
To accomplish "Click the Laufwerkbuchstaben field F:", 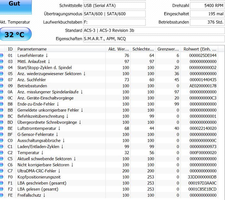I will click(114, 22).
